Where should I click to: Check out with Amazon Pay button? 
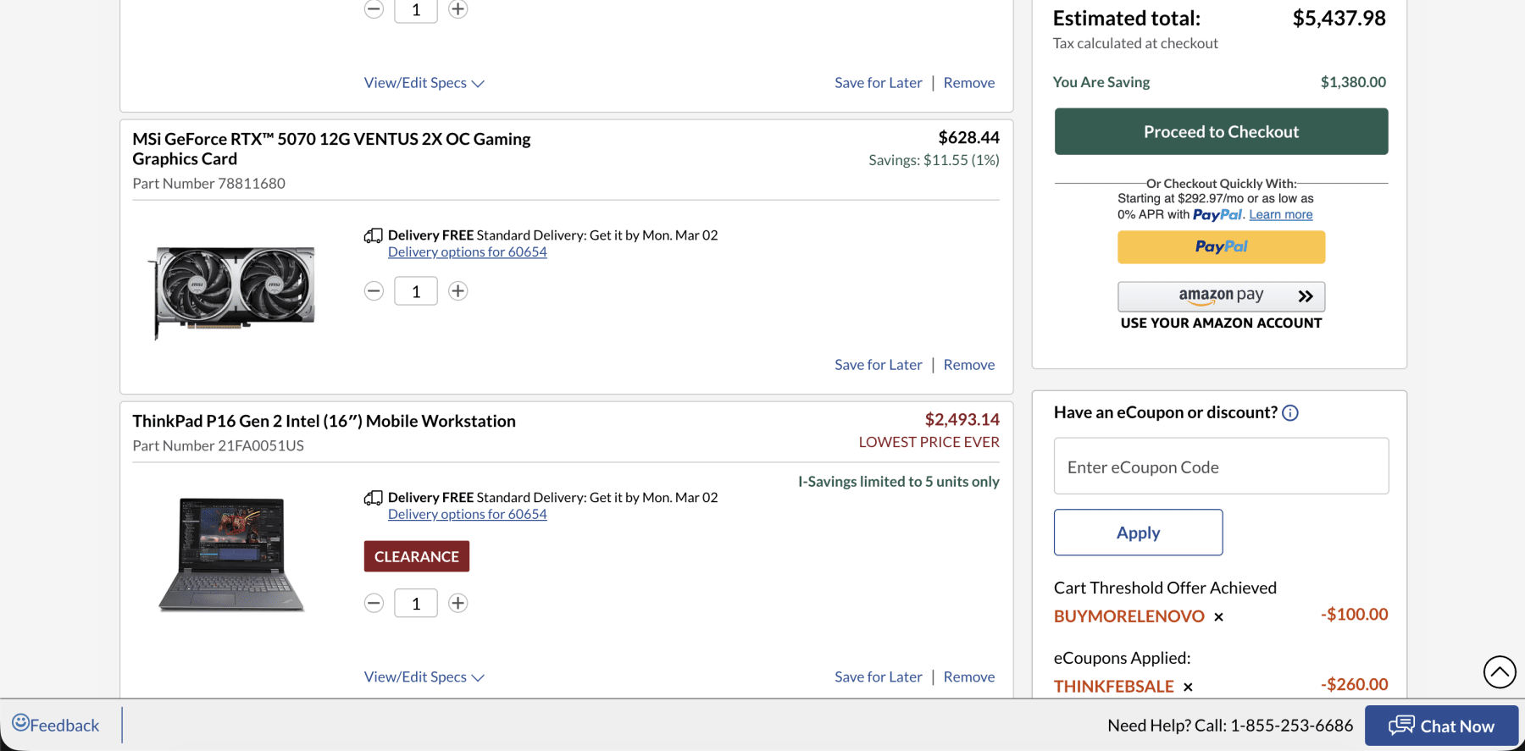click(1221, 296)
